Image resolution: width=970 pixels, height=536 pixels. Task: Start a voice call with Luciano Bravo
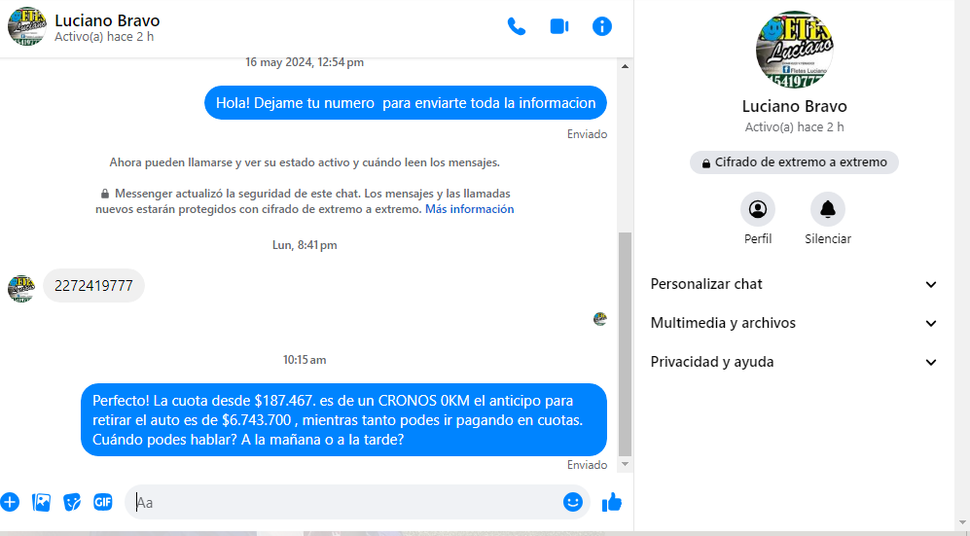(x=517, y=26)
